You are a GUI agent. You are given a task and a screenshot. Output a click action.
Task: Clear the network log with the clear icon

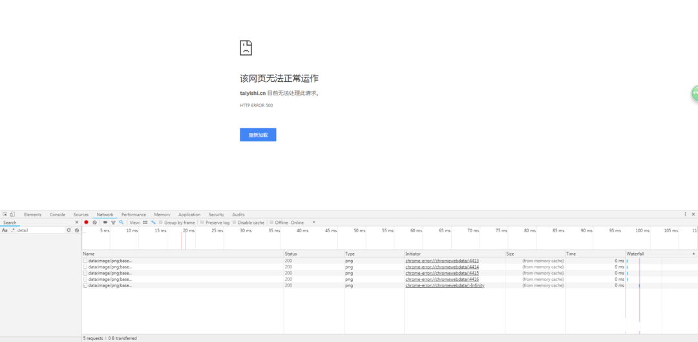tap(94, 223)
